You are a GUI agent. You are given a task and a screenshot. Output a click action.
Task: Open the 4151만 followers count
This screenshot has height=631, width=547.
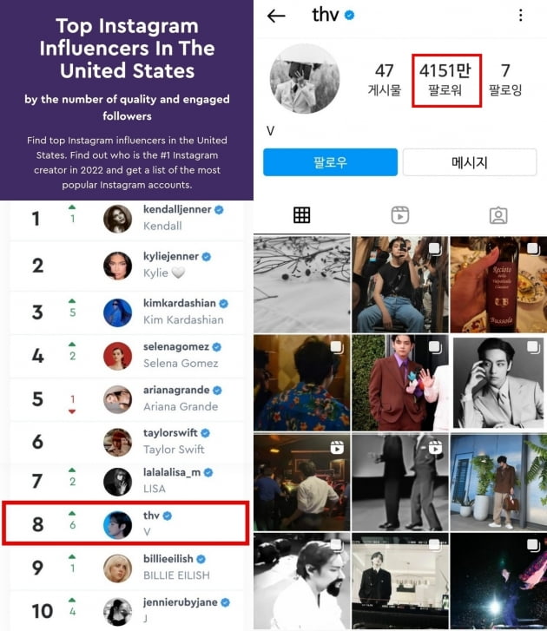click(445, 80)
